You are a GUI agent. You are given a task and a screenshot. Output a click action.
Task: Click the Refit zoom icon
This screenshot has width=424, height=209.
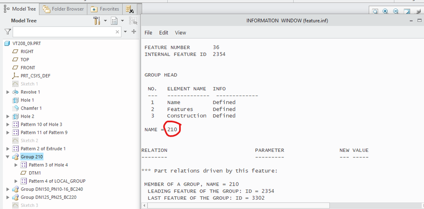point(375,11)
